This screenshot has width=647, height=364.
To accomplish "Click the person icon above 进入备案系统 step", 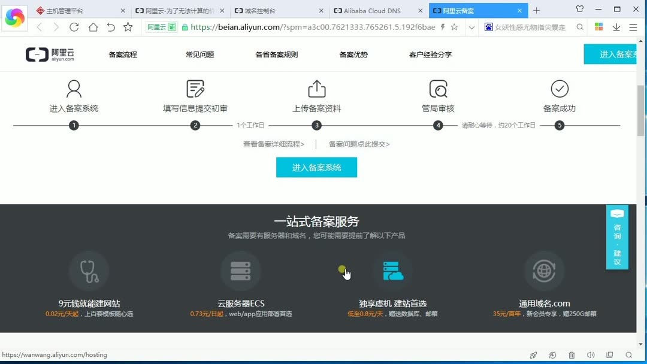I will tap(74, 89).
